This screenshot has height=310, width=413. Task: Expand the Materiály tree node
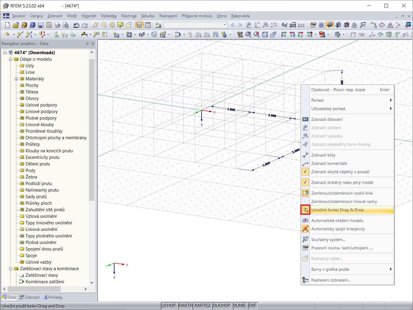pyautogui.click(x=16, y=79)
